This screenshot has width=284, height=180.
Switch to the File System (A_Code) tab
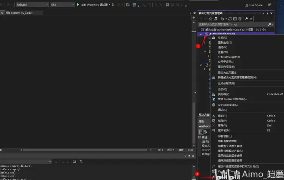pos(19,13)
